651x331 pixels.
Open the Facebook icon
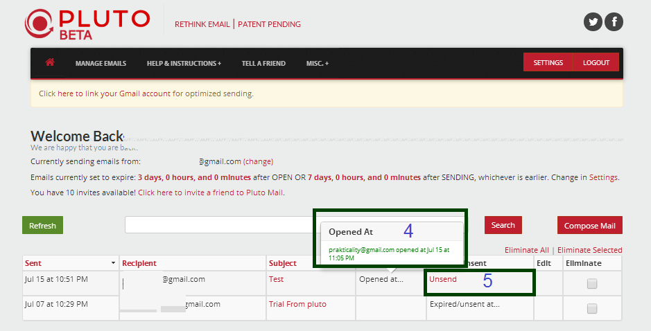(614, 22)
